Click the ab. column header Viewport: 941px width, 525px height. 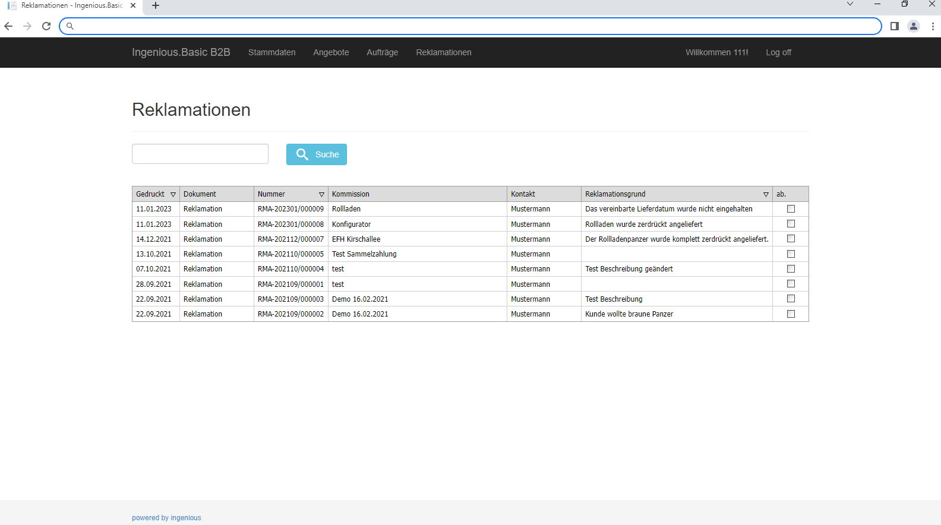coord(791,194)
